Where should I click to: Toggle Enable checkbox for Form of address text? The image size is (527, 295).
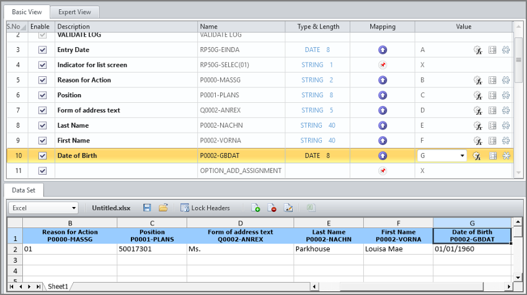point(42,110)
